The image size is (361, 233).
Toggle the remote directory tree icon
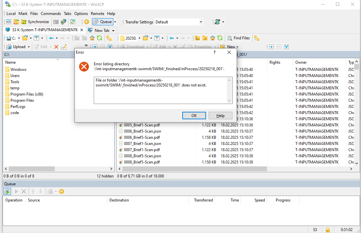point(257,38)
